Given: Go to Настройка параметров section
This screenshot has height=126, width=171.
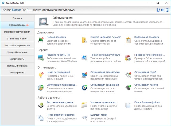Looking at the screenshot, I should click(x=17, y=45).
